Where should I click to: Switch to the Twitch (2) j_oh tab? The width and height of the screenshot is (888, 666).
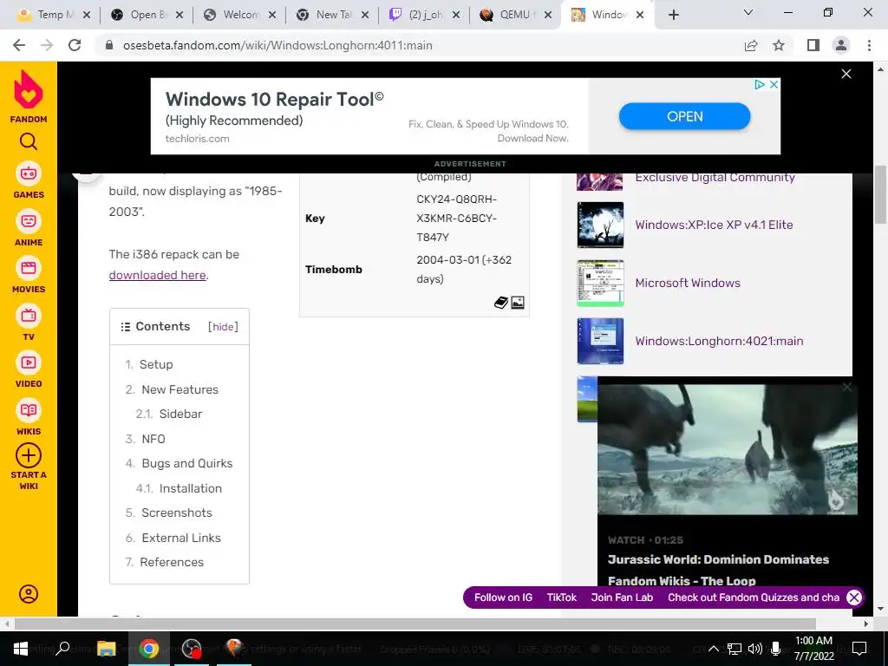[x=425, y=15]
